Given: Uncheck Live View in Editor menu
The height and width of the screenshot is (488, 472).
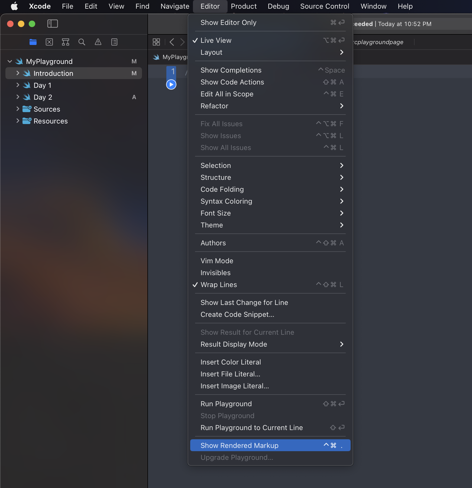Looking at the screenshot, I should pyautogui.click(x=216, y=40).
